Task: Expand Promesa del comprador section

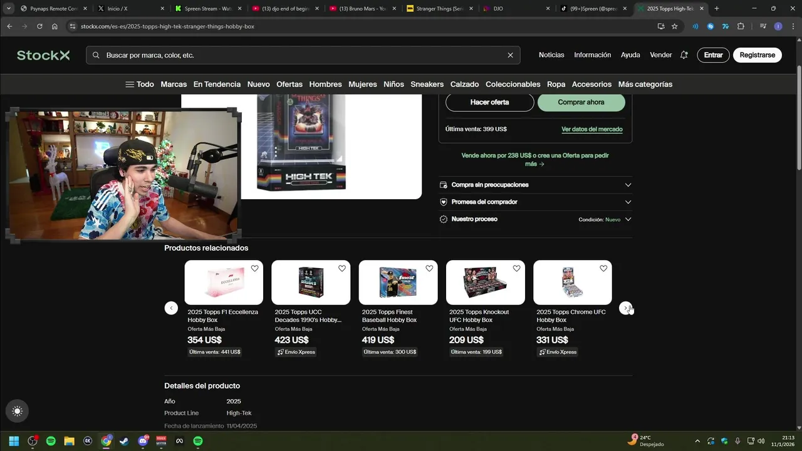Action: click(x=536, y=202)
